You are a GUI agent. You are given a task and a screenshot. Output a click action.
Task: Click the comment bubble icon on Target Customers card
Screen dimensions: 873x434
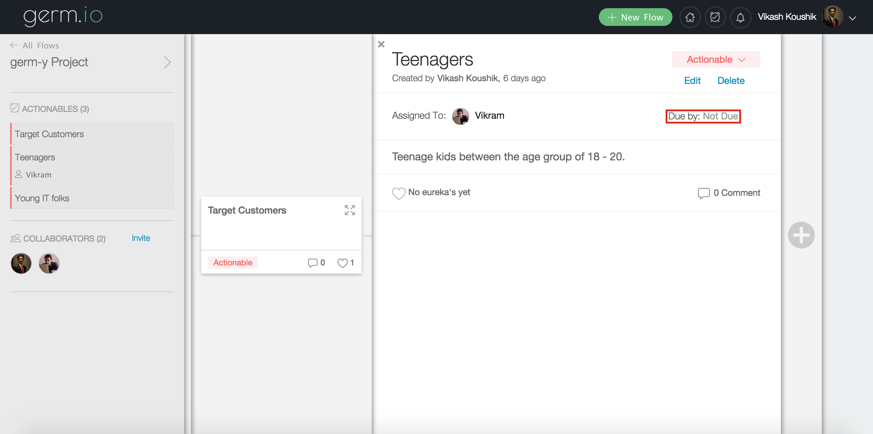[312, 263]
